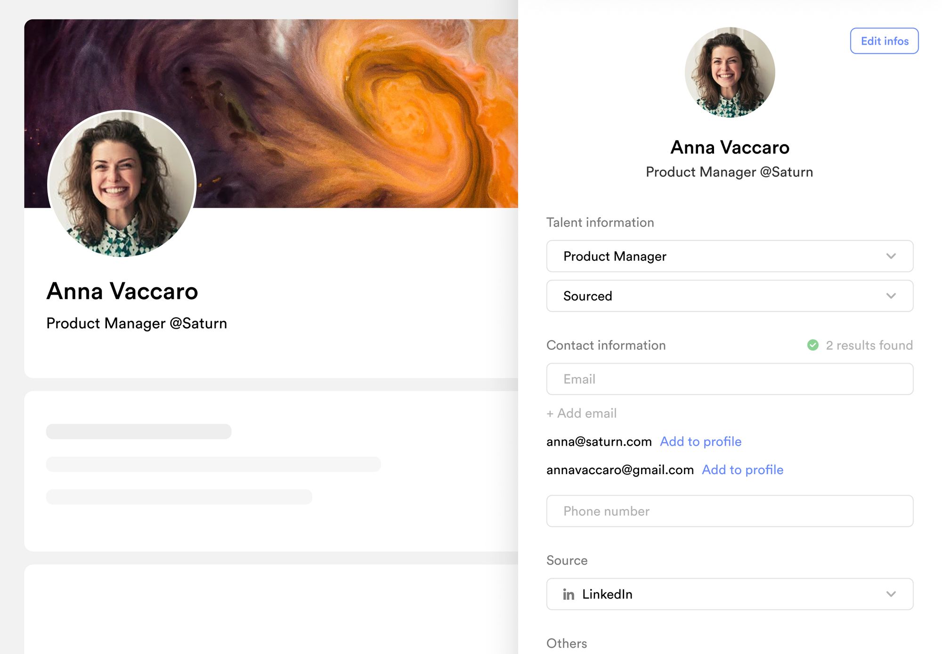Screen dimensions: 942x654
Task: Click the + Add email link
Action: [x=582, y=413]
